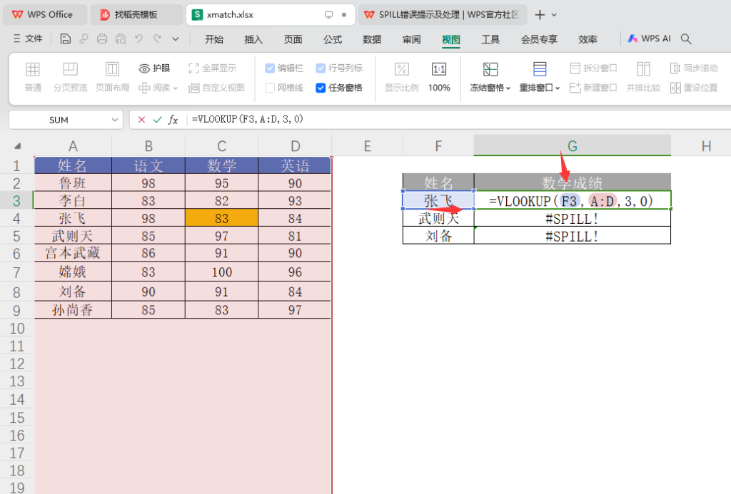
Task: Click cell 宫本武藏 in column A
Action: click(x=73, y=253)
